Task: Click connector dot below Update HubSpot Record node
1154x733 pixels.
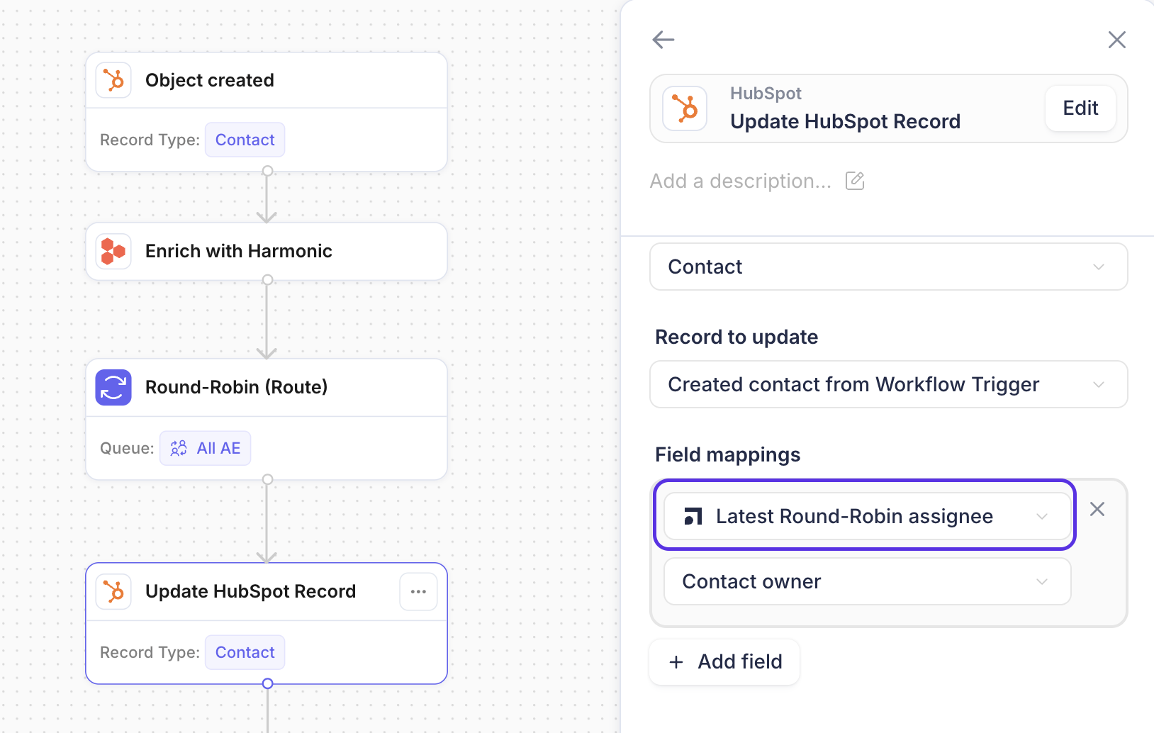Action: 267,683
